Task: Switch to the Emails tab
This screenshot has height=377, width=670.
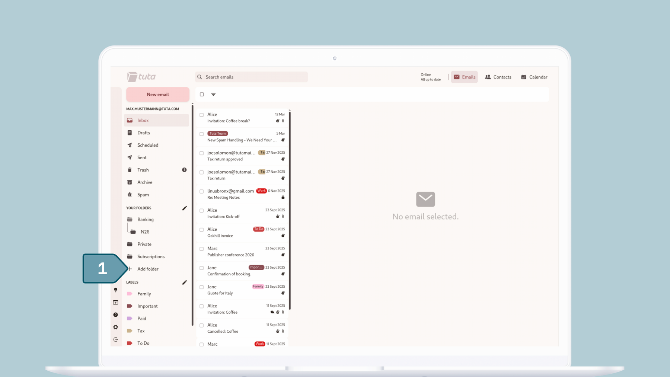Action: [464, 77]
